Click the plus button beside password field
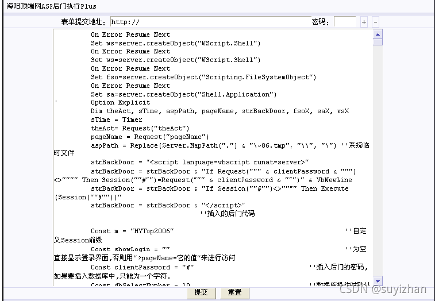The width and height of the screenshot is (435, 301). [x=364, y=22]
